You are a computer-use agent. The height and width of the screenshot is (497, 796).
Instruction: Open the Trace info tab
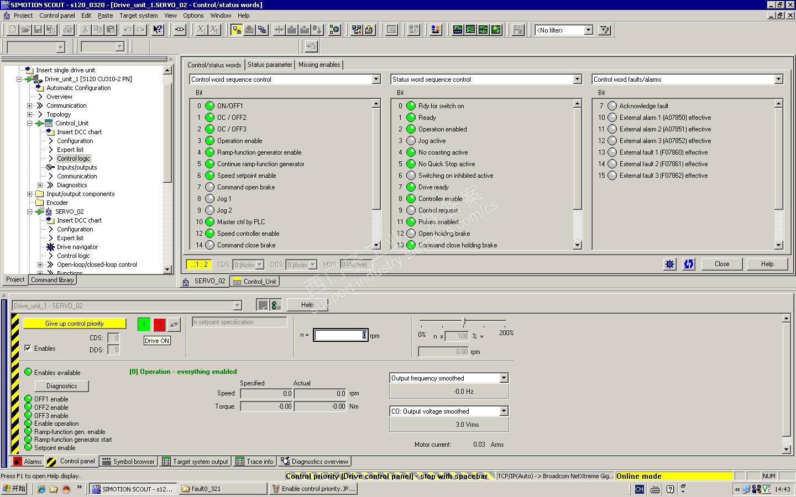pos(254,461)
